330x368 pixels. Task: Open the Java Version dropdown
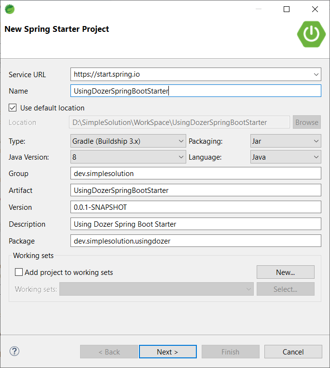[128, 157]
